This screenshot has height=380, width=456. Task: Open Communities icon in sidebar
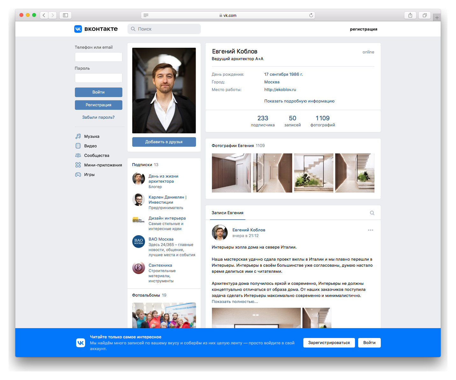pos(78,155)
